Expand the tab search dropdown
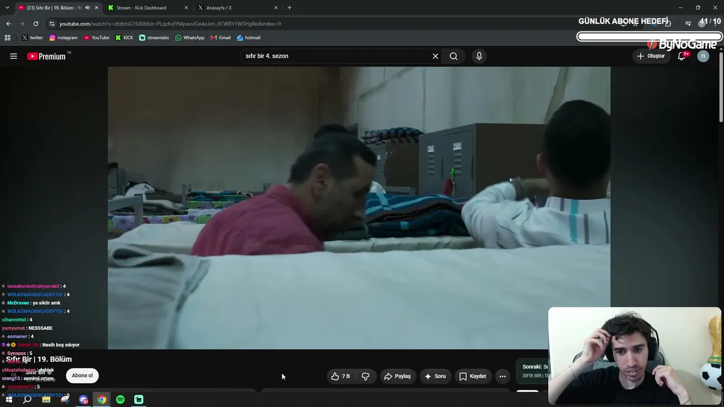 point(7,8)
